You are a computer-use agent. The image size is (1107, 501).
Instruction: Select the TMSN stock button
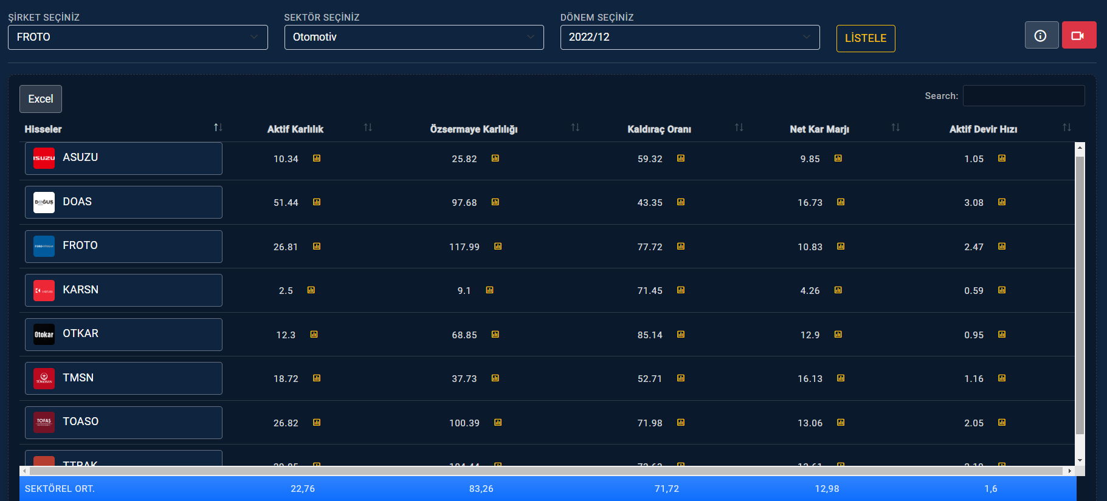123,378
